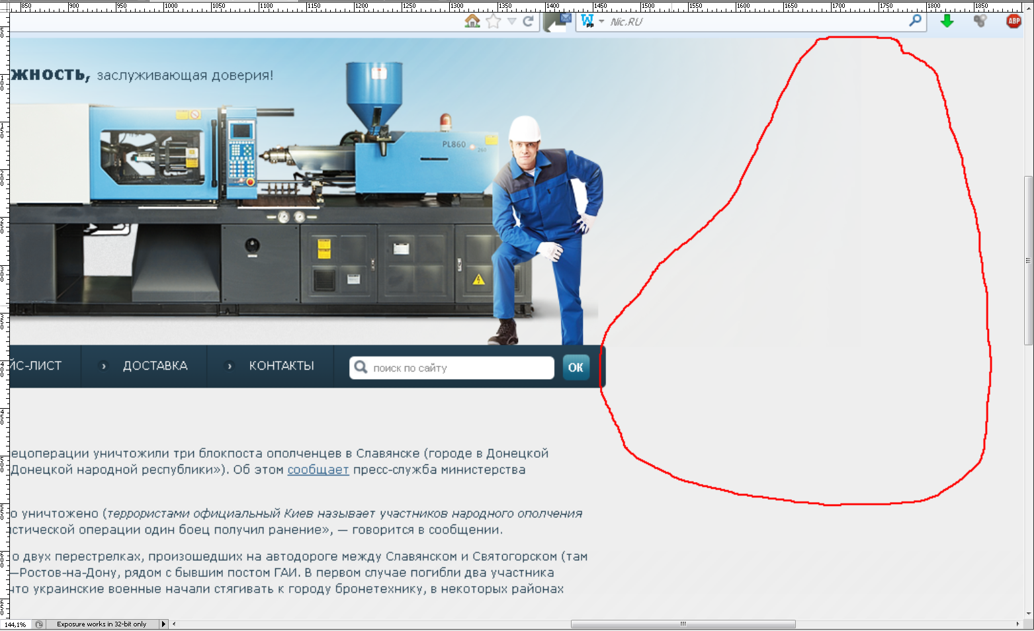The height and width of the screenshot is (631, 1034).
Task: Reload the page with the refresh arrow
Action: click(x=528, y=21)
